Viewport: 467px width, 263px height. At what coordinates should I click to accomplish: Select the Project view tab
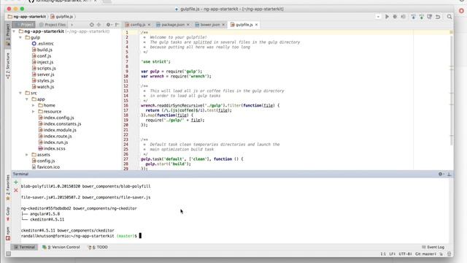[24, 25]
